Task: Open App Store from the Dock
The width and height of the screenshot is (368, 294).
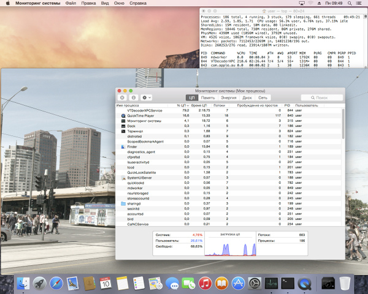Action: [x=238, y=283]
